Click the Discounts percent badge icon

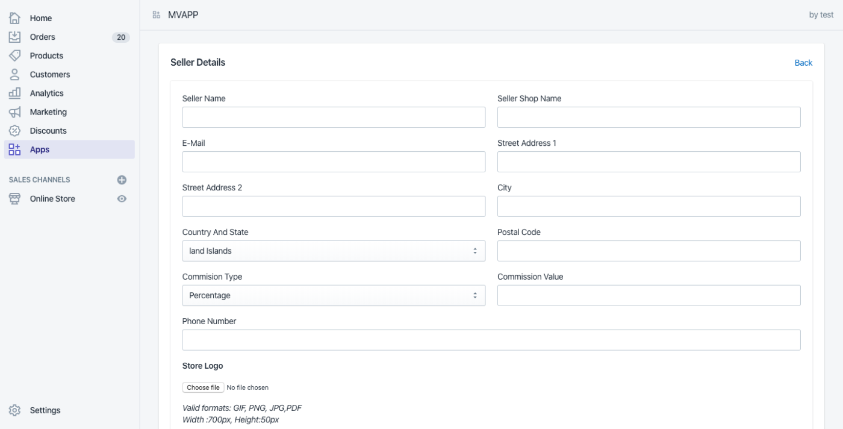[x=14, y=130]
